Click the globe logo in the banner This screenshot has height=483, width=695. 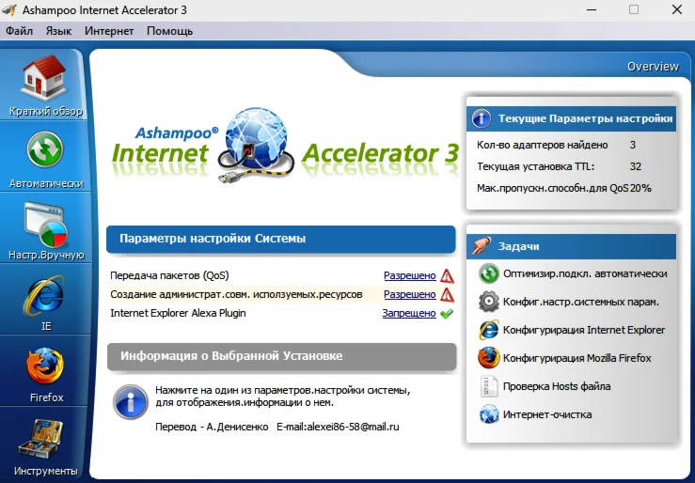click(256, 144)
